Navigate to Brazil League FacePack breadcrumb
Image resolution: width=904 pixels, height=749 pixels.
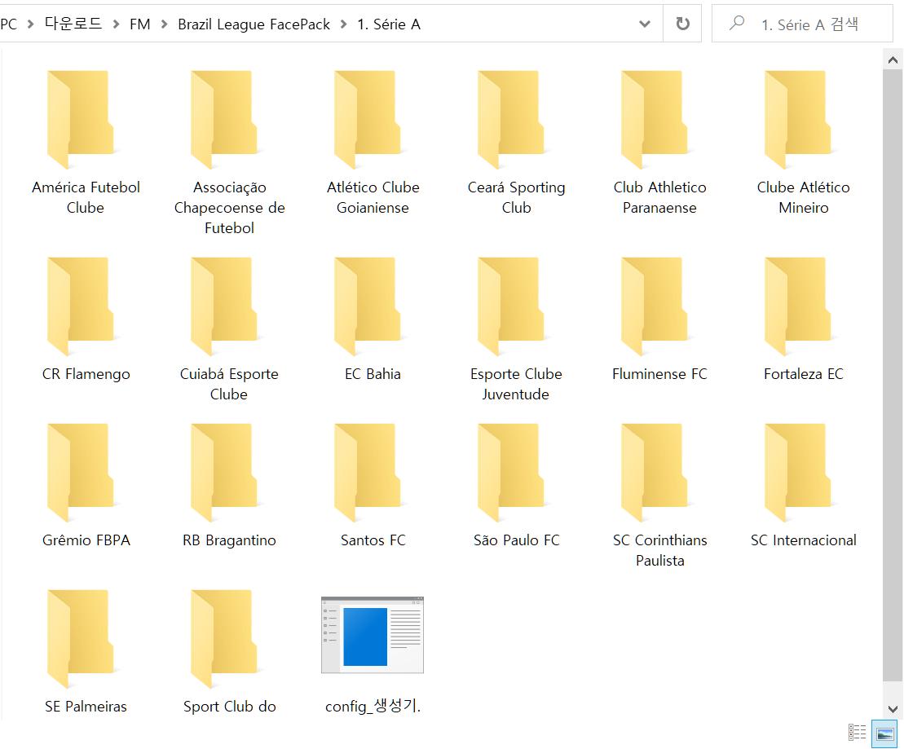(x=254, y=24)
